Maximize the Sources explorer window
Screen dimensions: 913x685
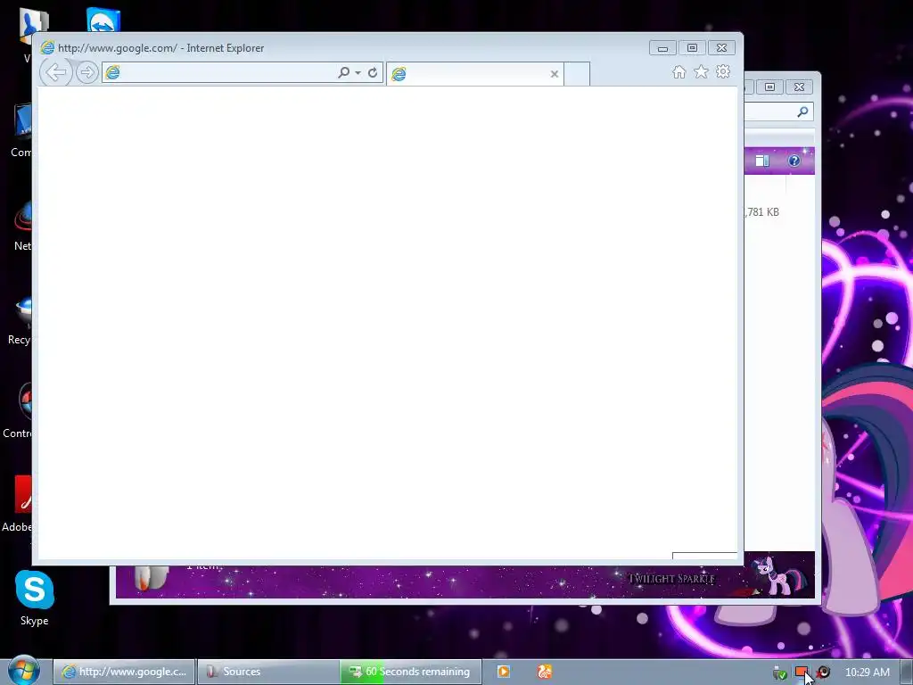click(x=769, y=87)
